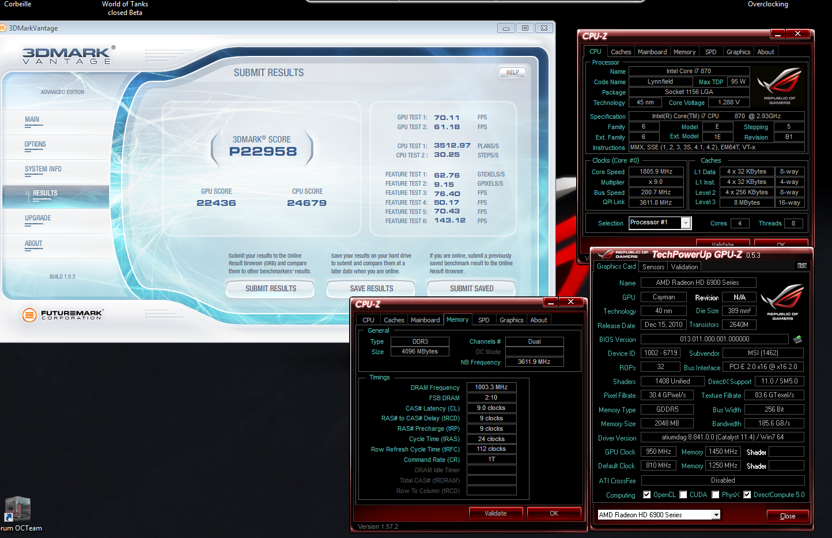Viewport: 832px width, 538px height.
Task: Switch to Memory tab in upper CPU-Z window
Action: pos(684,52)
